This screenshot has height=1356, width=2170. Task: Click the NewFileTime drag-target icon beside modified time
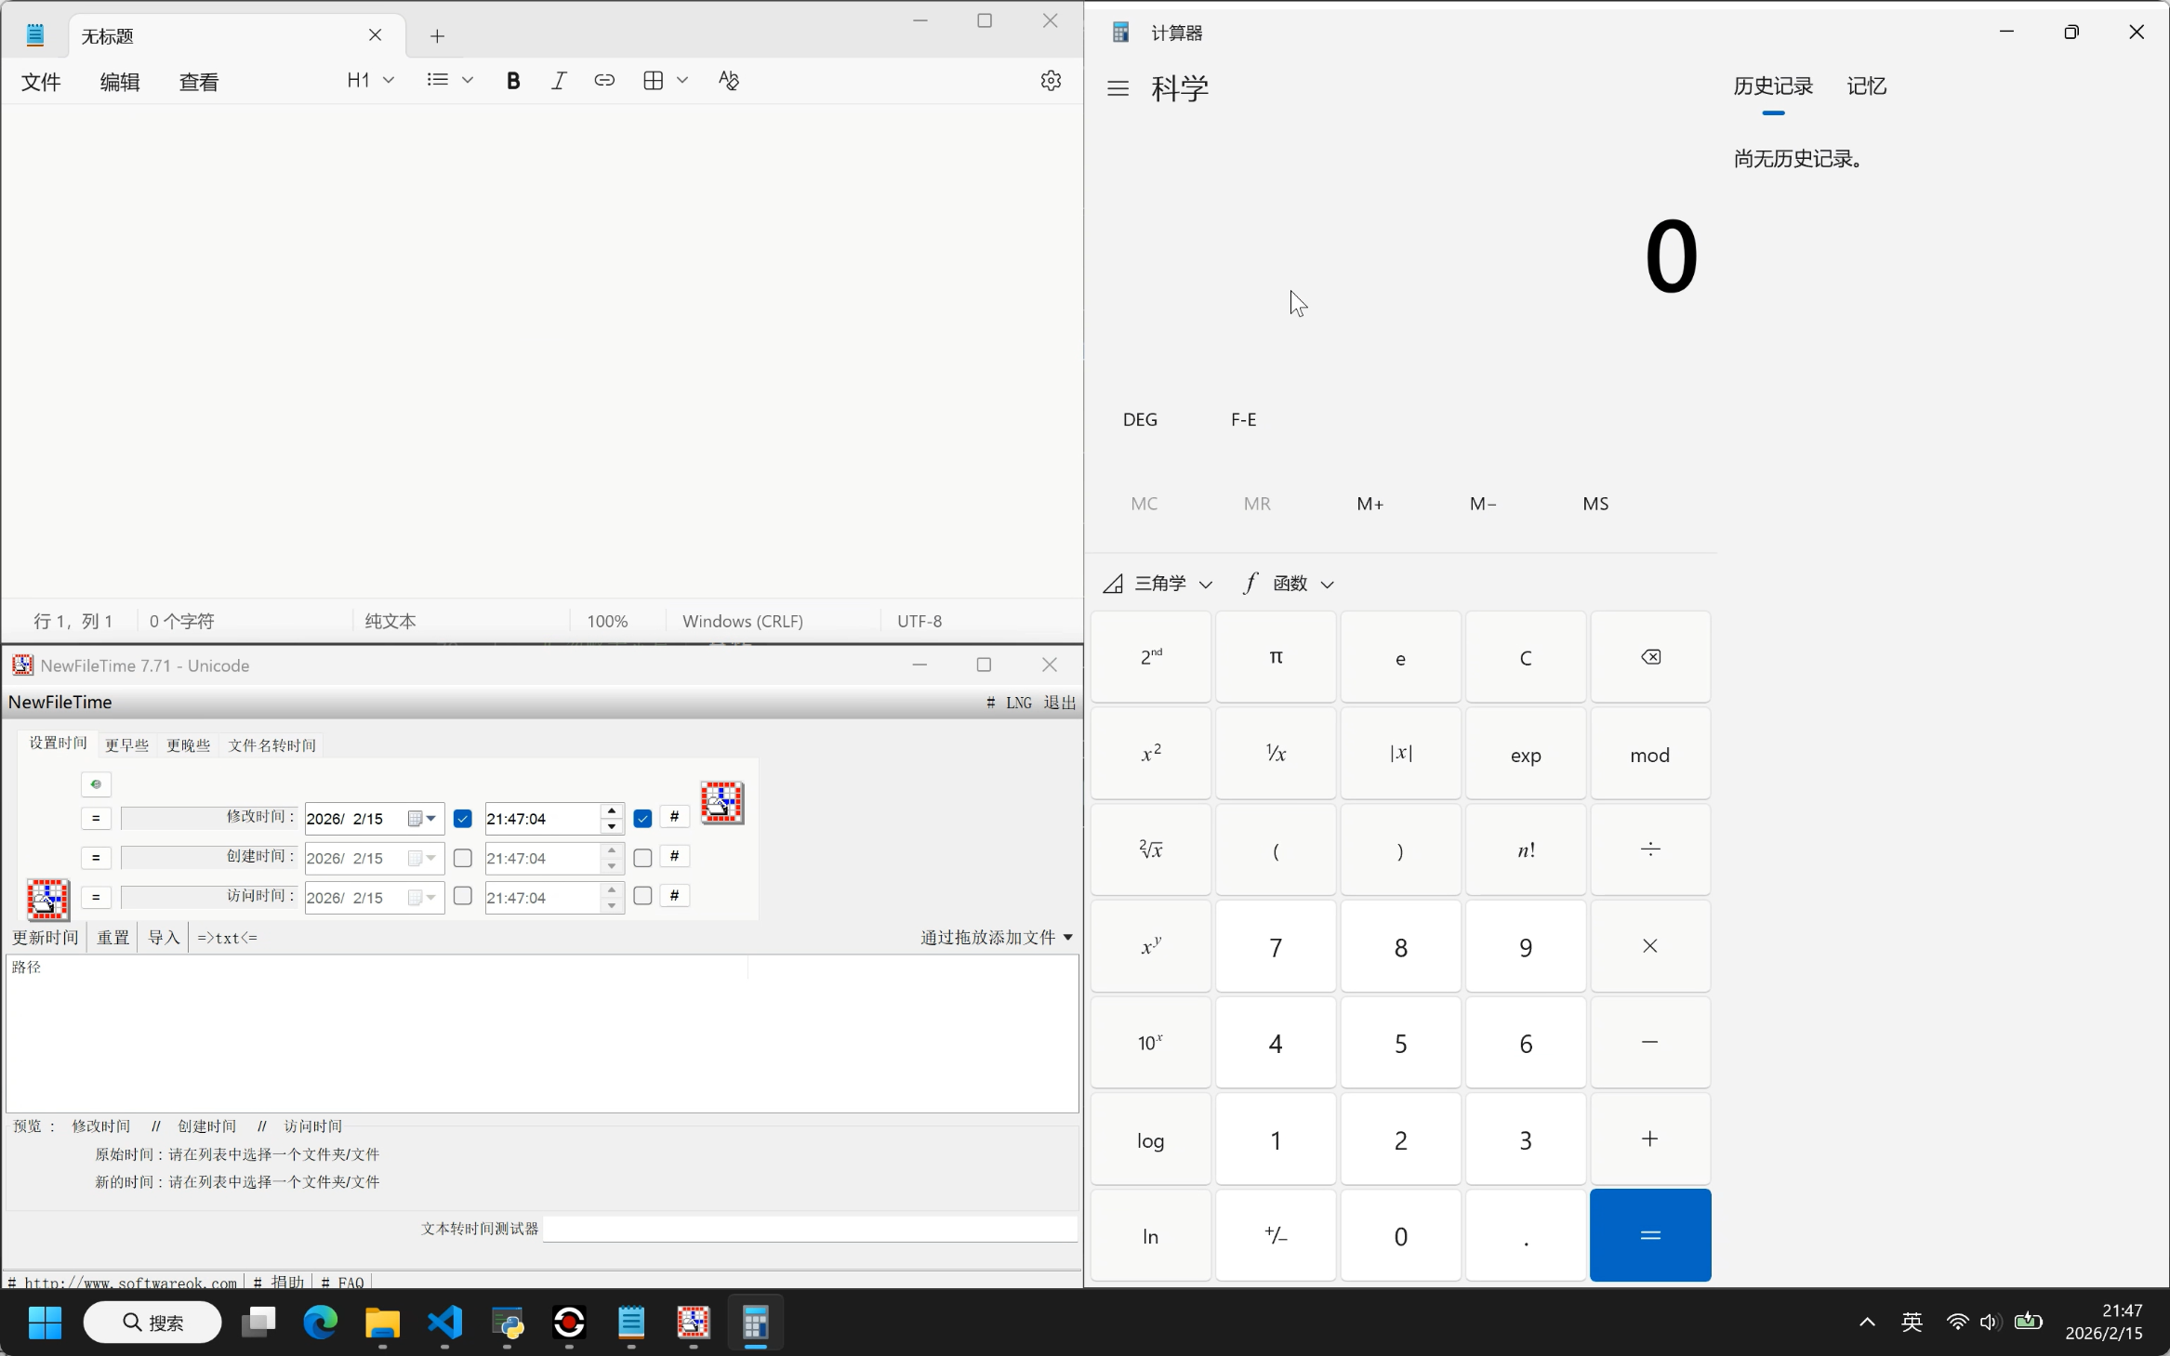[721, 803]
